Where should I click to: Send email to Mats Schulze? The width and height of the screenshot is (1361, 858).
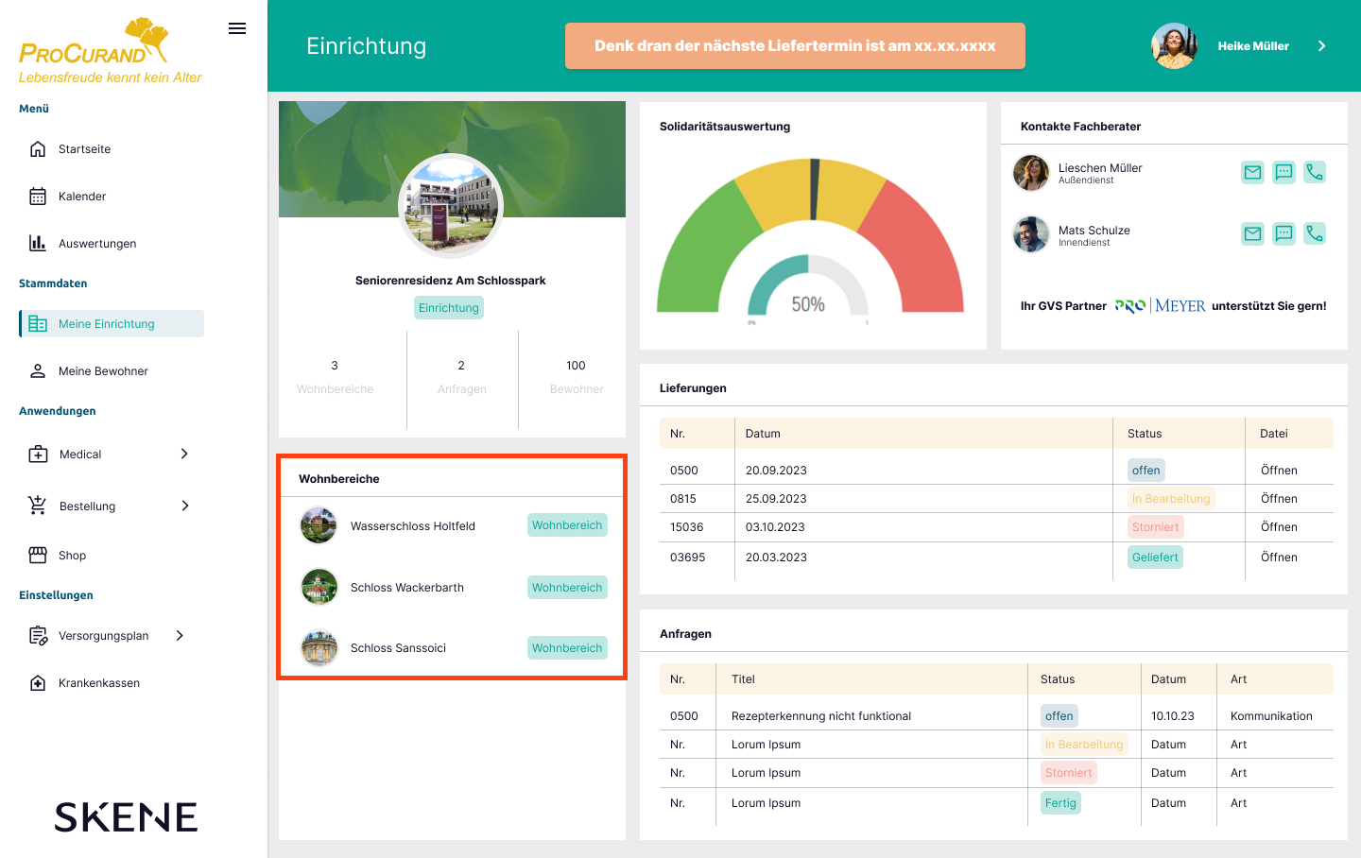[1252, 233]
